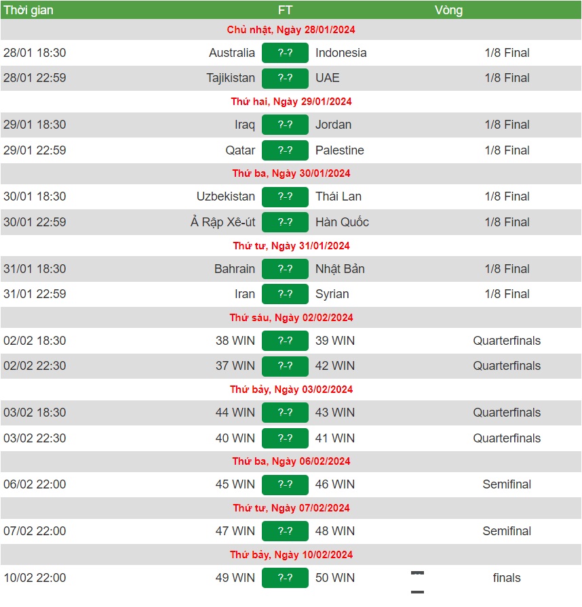Click the score badge for Qatar vs Palestine
Image resolution: width=582 pixels, height=607 pixels.
(x=285, y=150)
